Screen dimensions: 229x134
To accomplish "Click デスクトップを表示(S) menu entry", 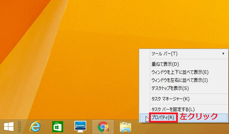I will pyautogui.click(x=184, y=88).
